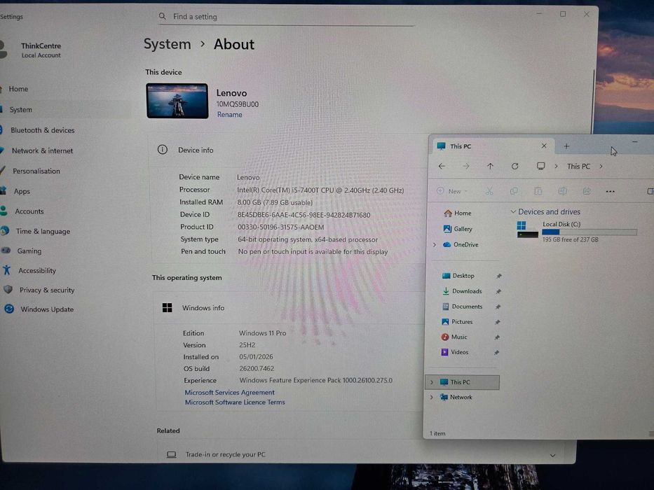Click the monitor icon in address bar

(x=541, y=167)
